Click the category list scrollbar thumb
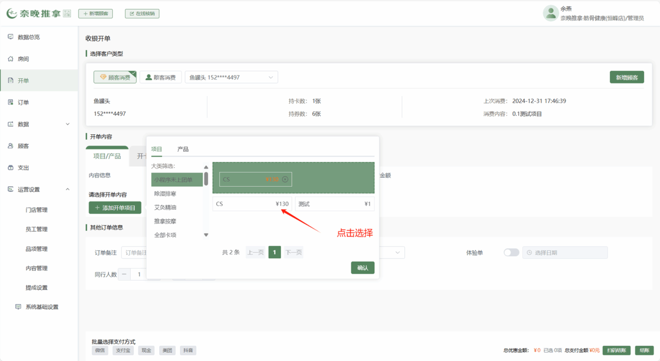Viewport: 660px width, 361px height. click(206, 179)
